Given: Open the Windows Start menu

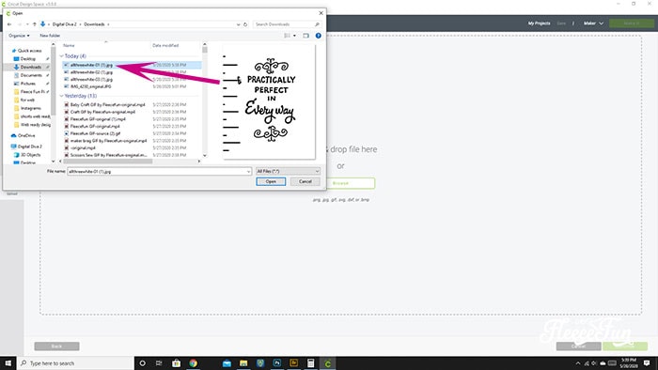Looking at the screenshot, I should click(x=8, y=362).
